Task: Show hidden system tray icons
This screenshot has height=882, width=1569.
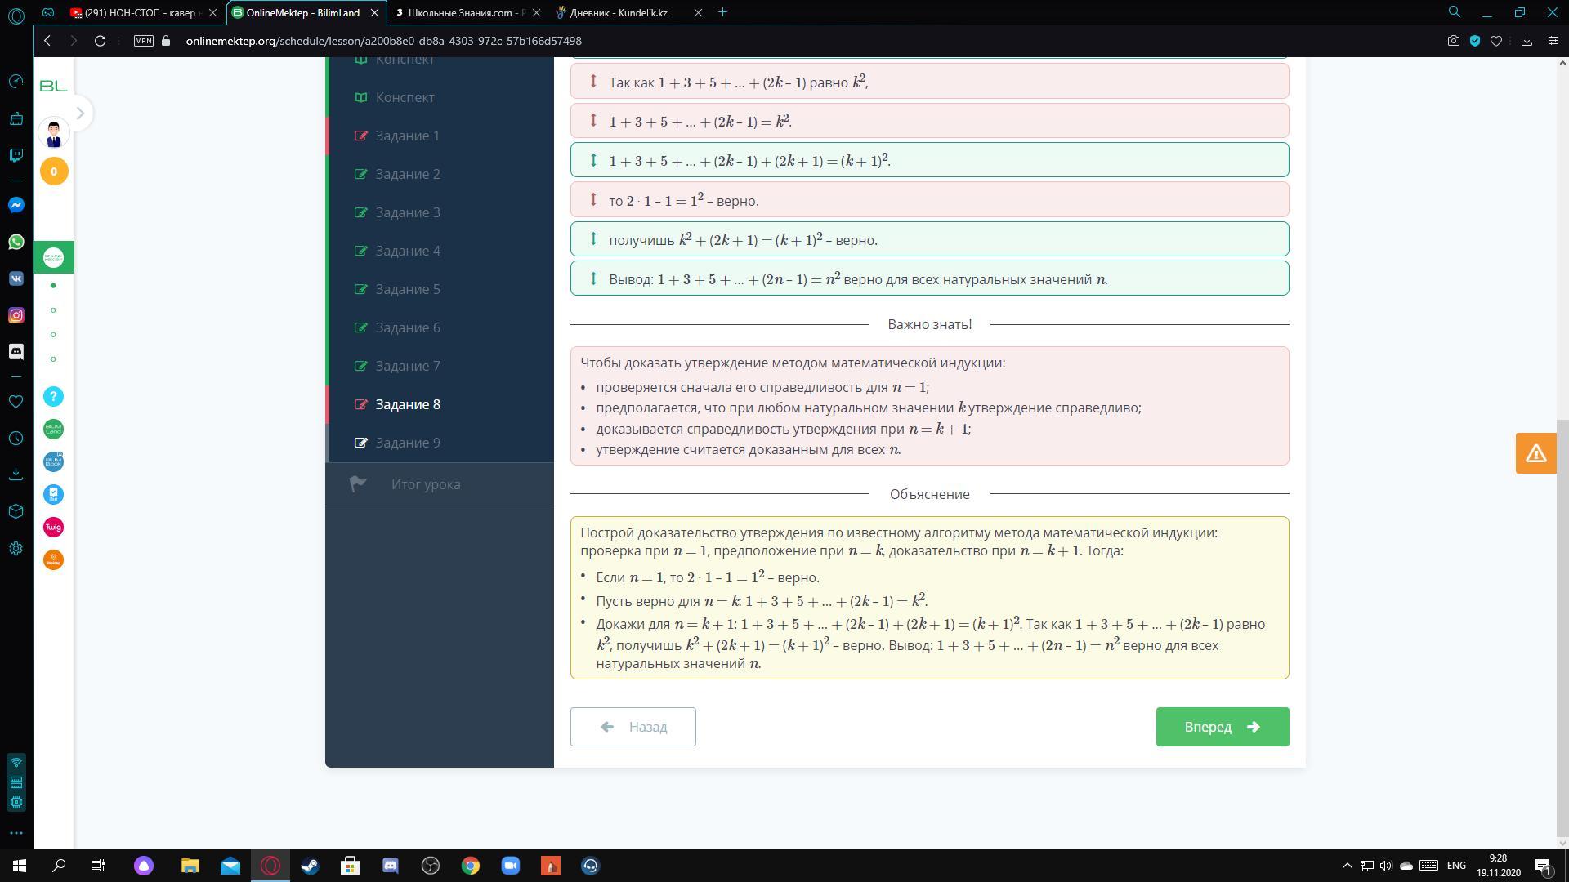Action: tap(1347, 866)
